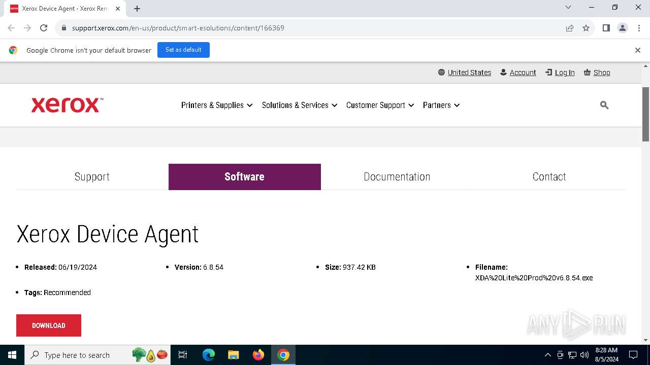
Task: Share this page icon in address bar
Action: [x=570, y=28]
